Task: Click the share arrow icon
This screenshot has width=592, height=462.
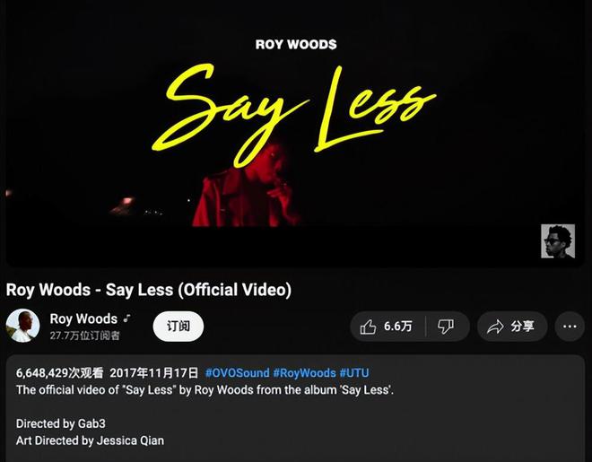Action: 495,327
